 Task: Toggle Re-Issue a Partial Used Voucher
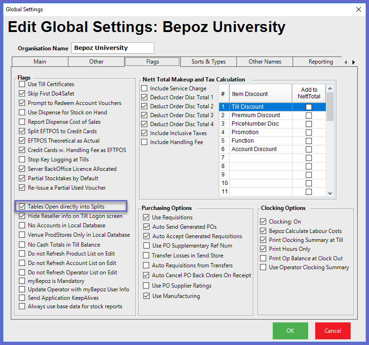point(22,187)
